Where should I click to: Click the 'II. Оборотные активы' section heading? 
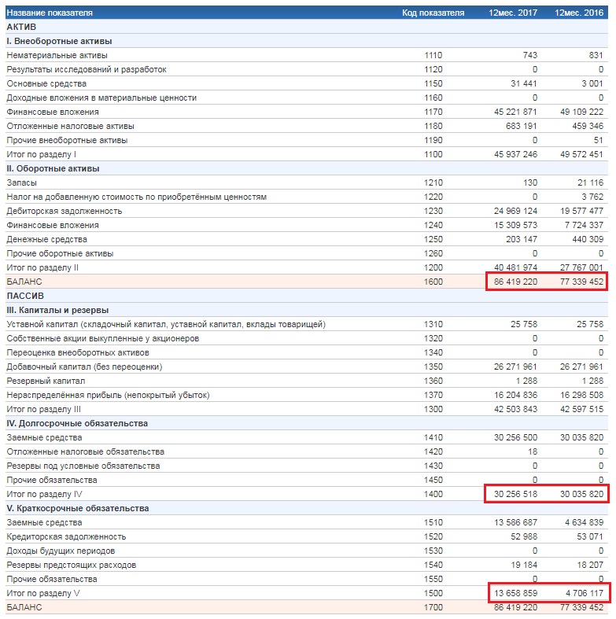click(x=53, y=168)
